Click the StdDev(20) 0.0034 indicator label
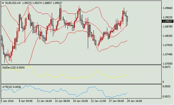The image size is (174, 105). (14, 67)
